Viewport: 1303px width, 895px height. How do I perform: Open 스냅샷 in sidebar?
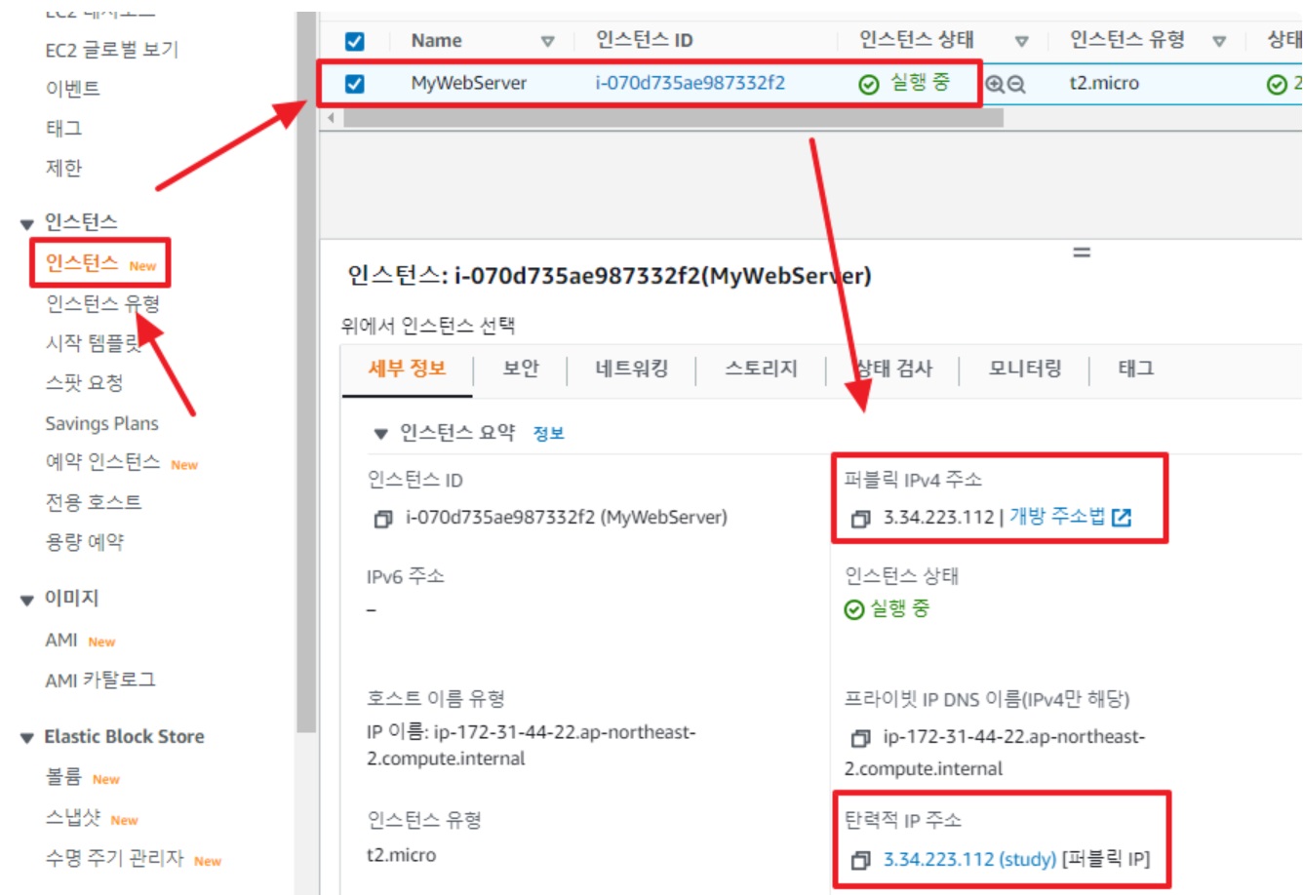(73, 818)
